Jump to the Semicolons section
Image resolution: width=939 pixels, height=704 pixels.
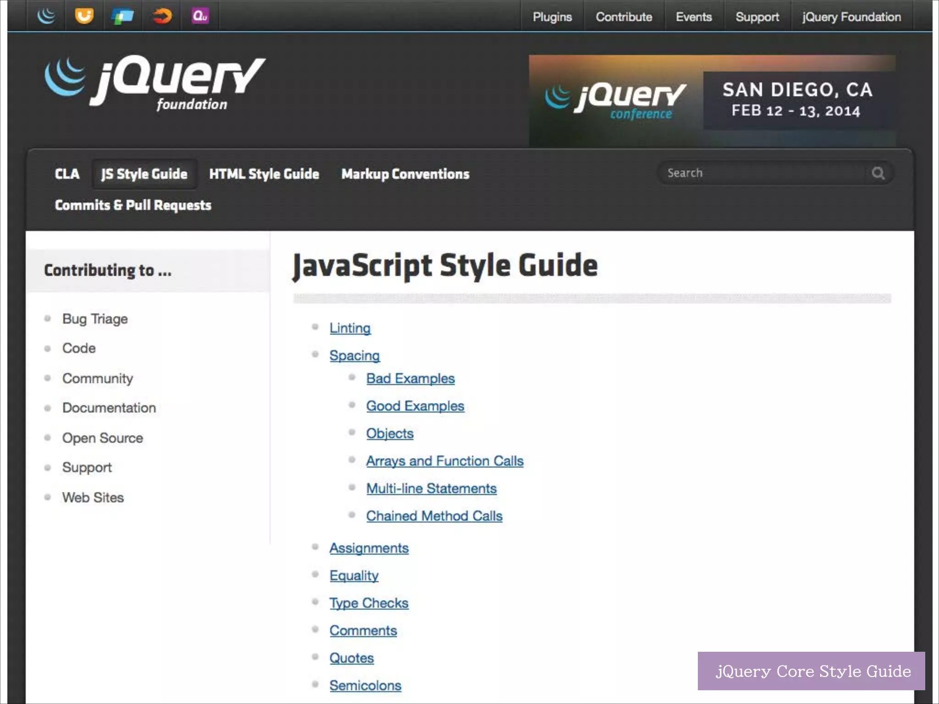[x=365, y=686]
